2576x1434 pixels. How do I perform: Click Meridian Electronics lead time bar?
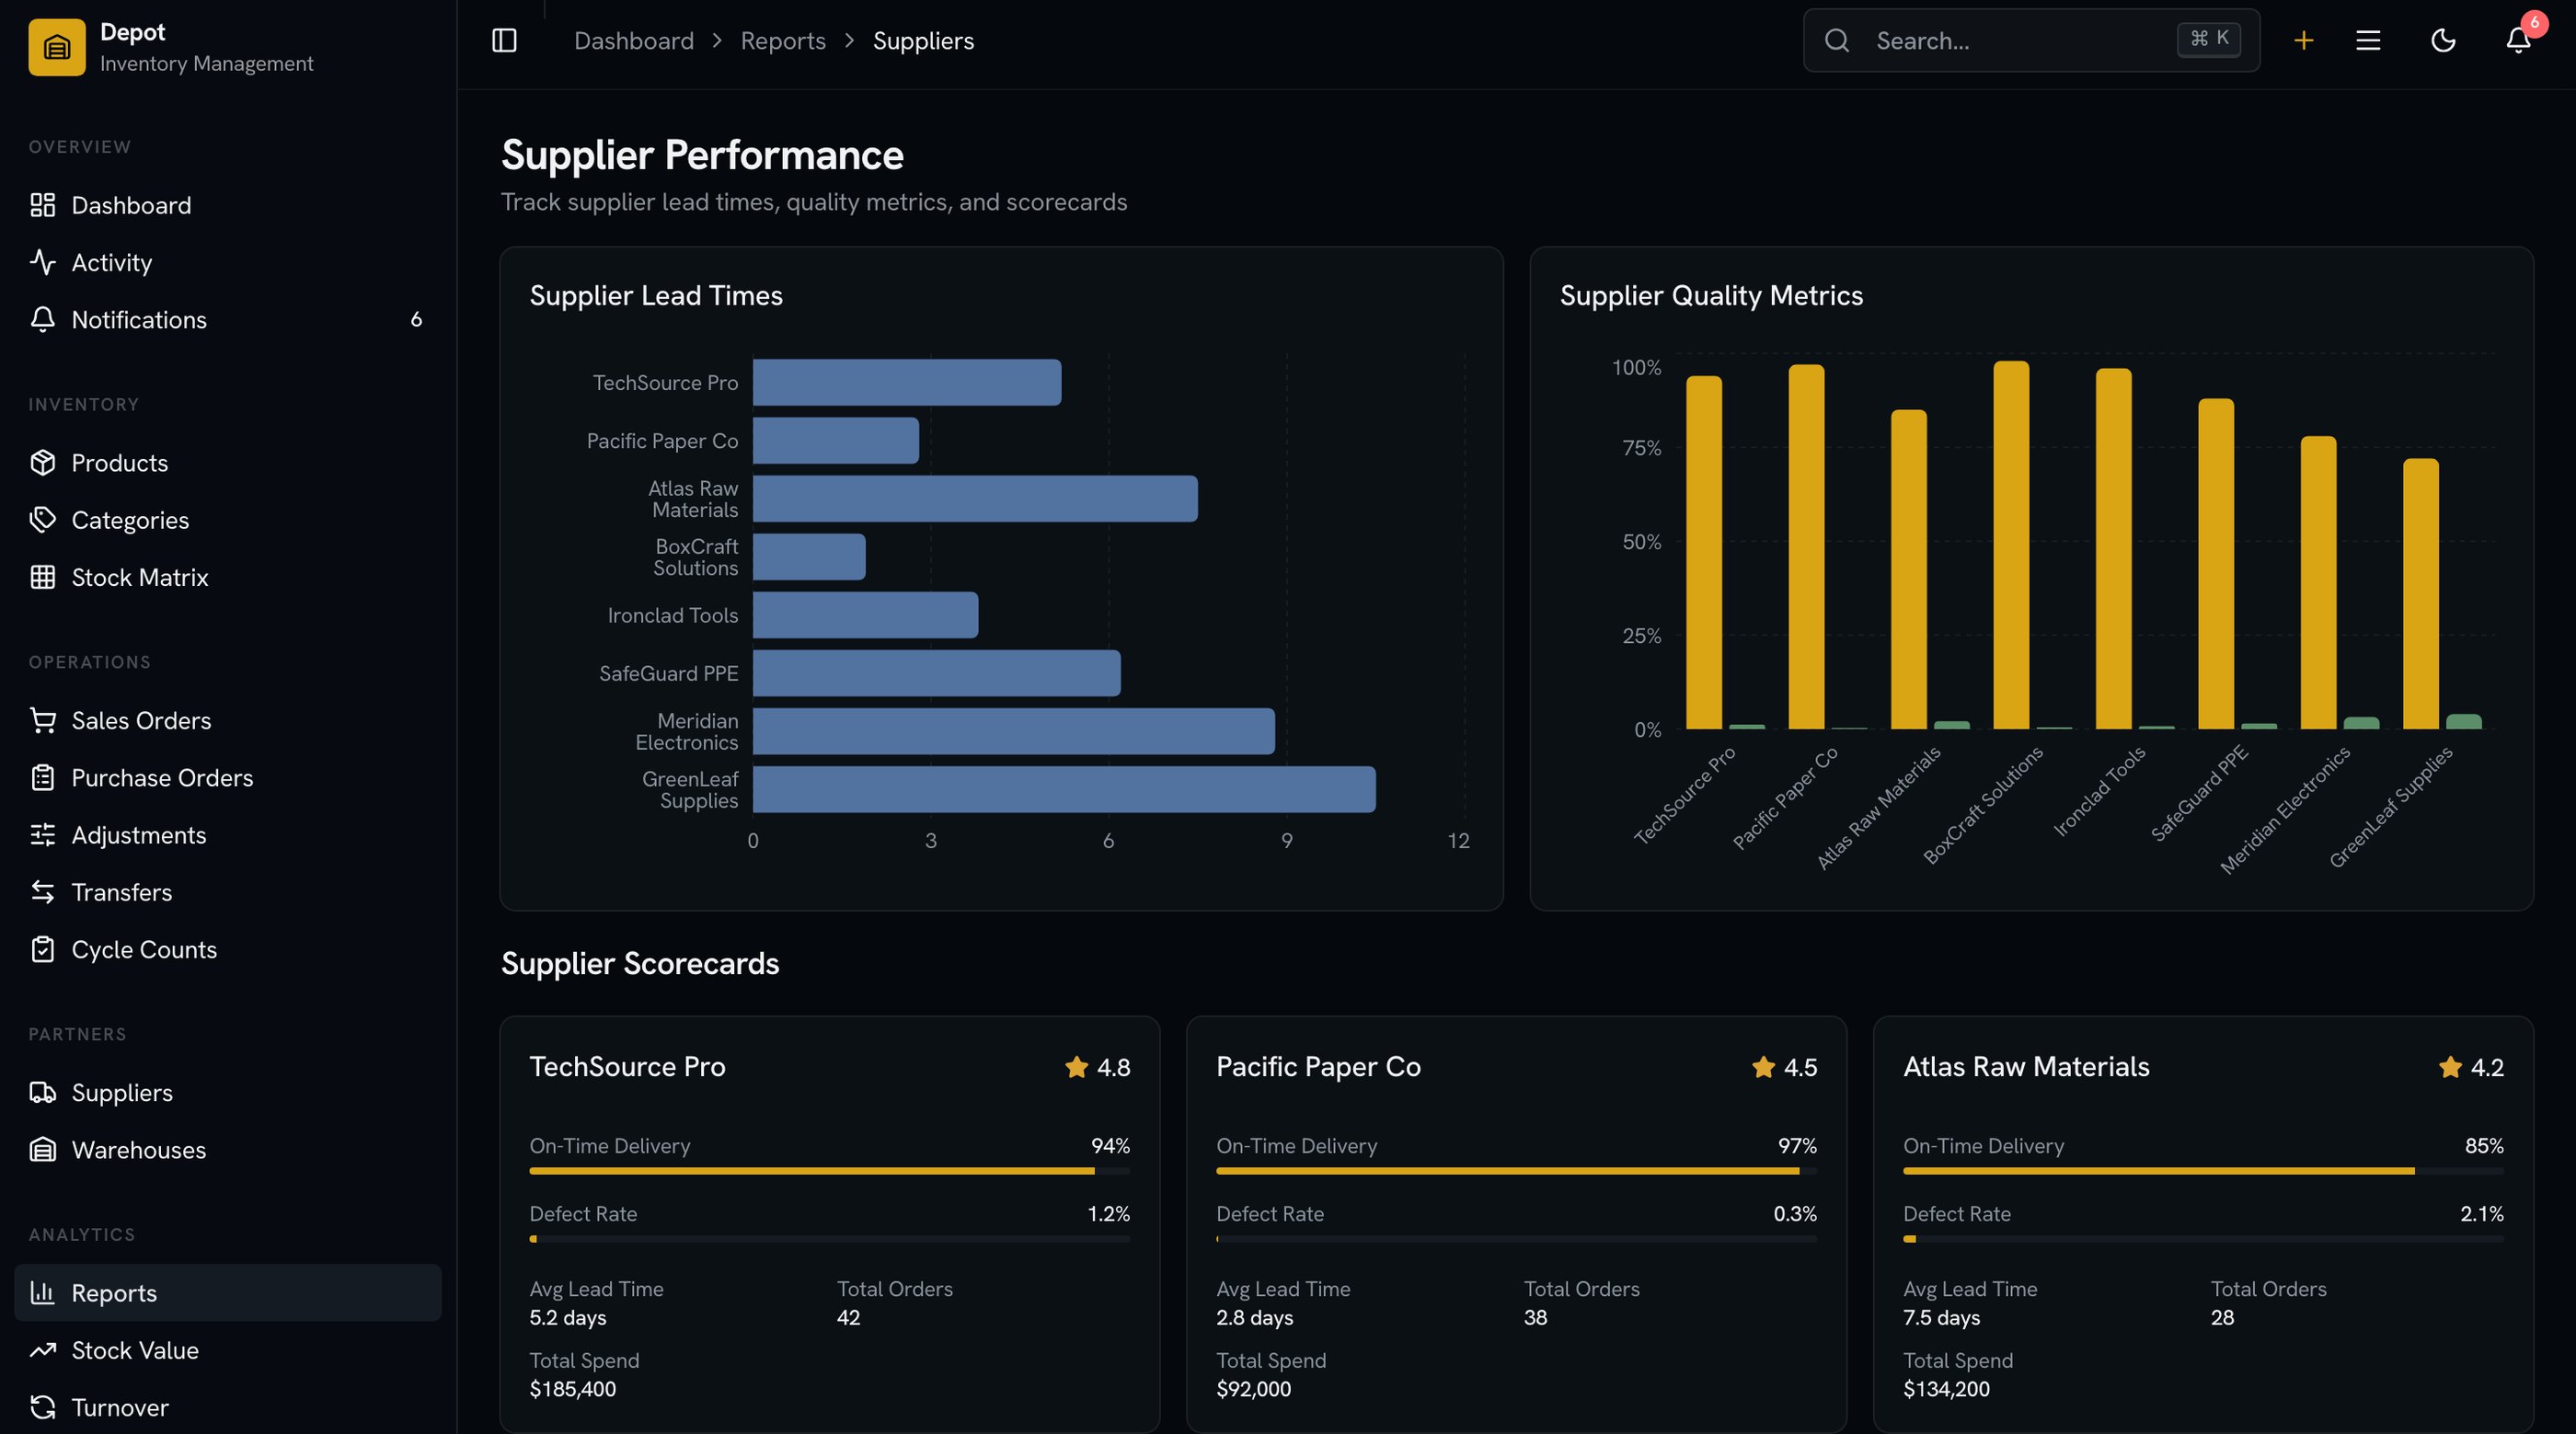(1014, 731)
